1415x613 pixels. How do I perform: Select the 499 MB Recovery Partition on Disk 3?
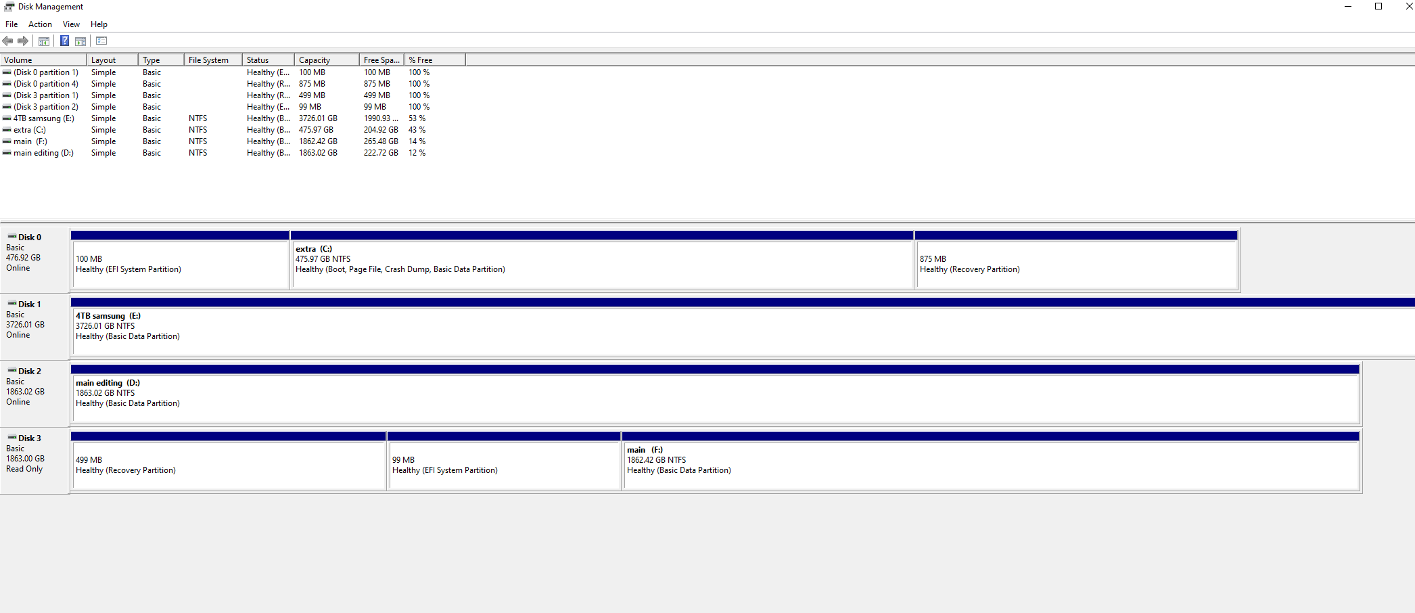click(229, 461)
